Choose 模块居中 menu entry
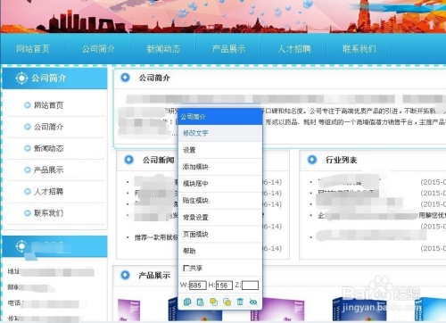The height and width of the screenshot is (323, 446). 220,184
